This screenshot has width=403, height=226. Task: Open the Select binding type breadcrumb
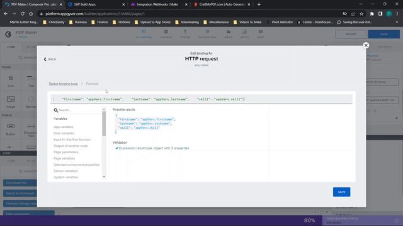coord(63,83)
